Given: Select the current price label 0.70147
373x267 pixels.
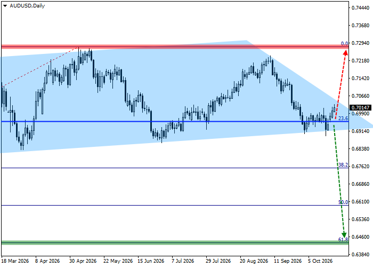Looking at the screenshot, I should 361,108.
